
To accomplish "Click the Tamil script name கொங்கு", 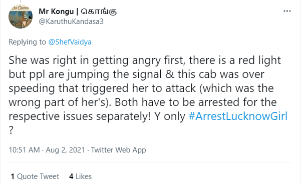I will [x=99, y=11].
